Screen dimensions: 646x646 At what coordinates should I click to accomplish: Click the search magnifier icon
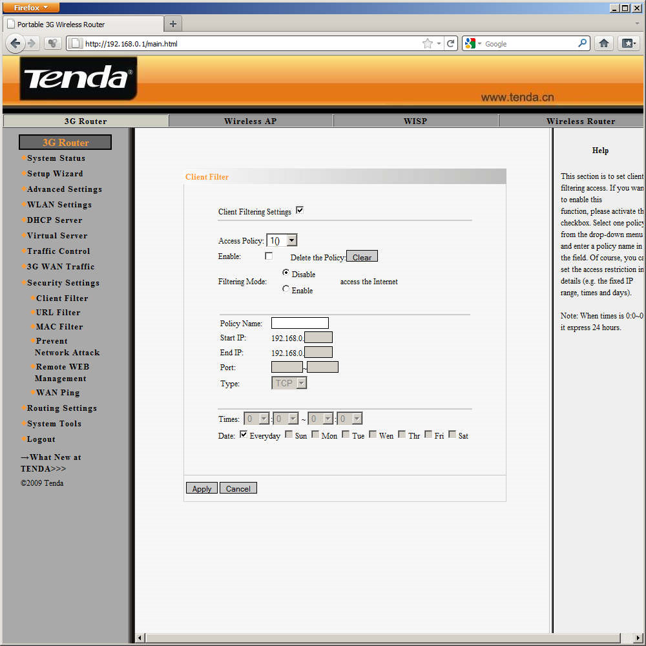click(582, 43)
